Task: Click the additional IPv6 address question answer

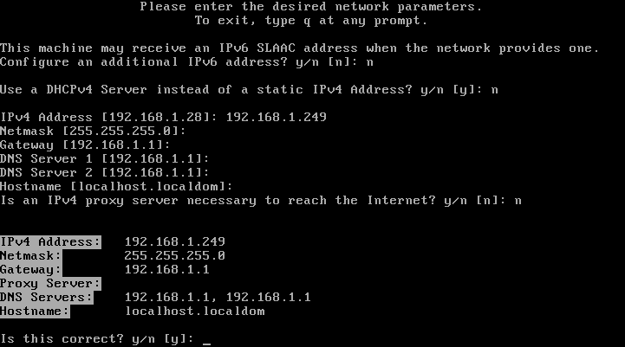Action: pyautogui.click(x=369, y=62)
